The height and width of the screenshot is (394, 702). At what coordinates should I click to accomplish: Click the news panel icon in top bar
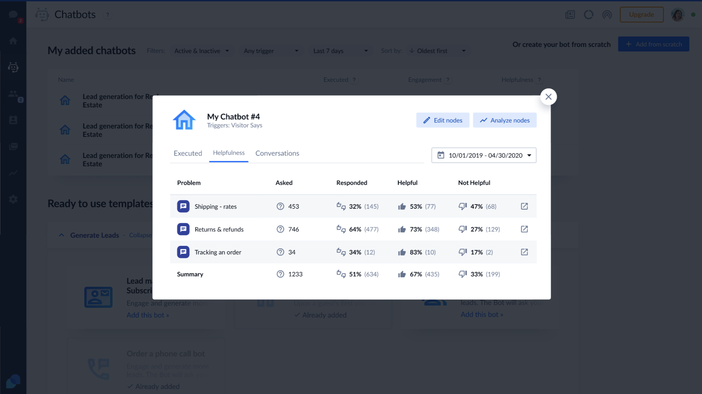pyautogui.click(x=570, y=15)
